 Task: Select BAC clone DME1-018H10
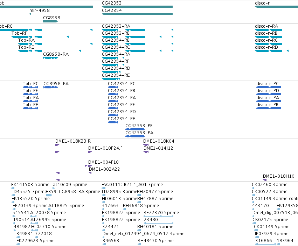click(280, 180)
